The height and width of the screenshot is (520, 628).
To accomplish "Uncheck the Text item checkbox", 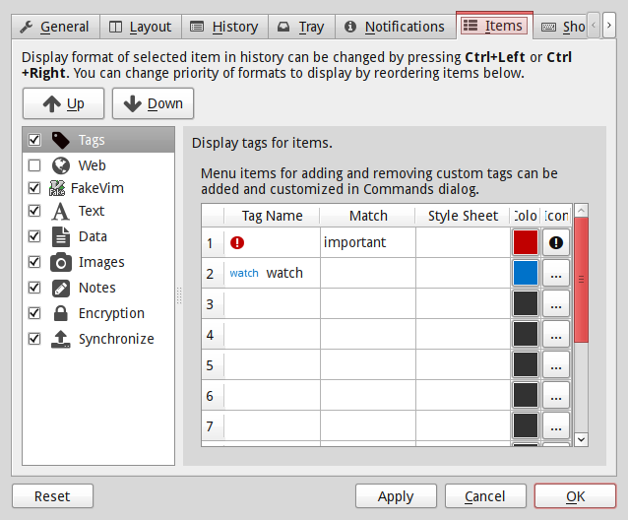I will pyautogui.click(x=34, y=211).
